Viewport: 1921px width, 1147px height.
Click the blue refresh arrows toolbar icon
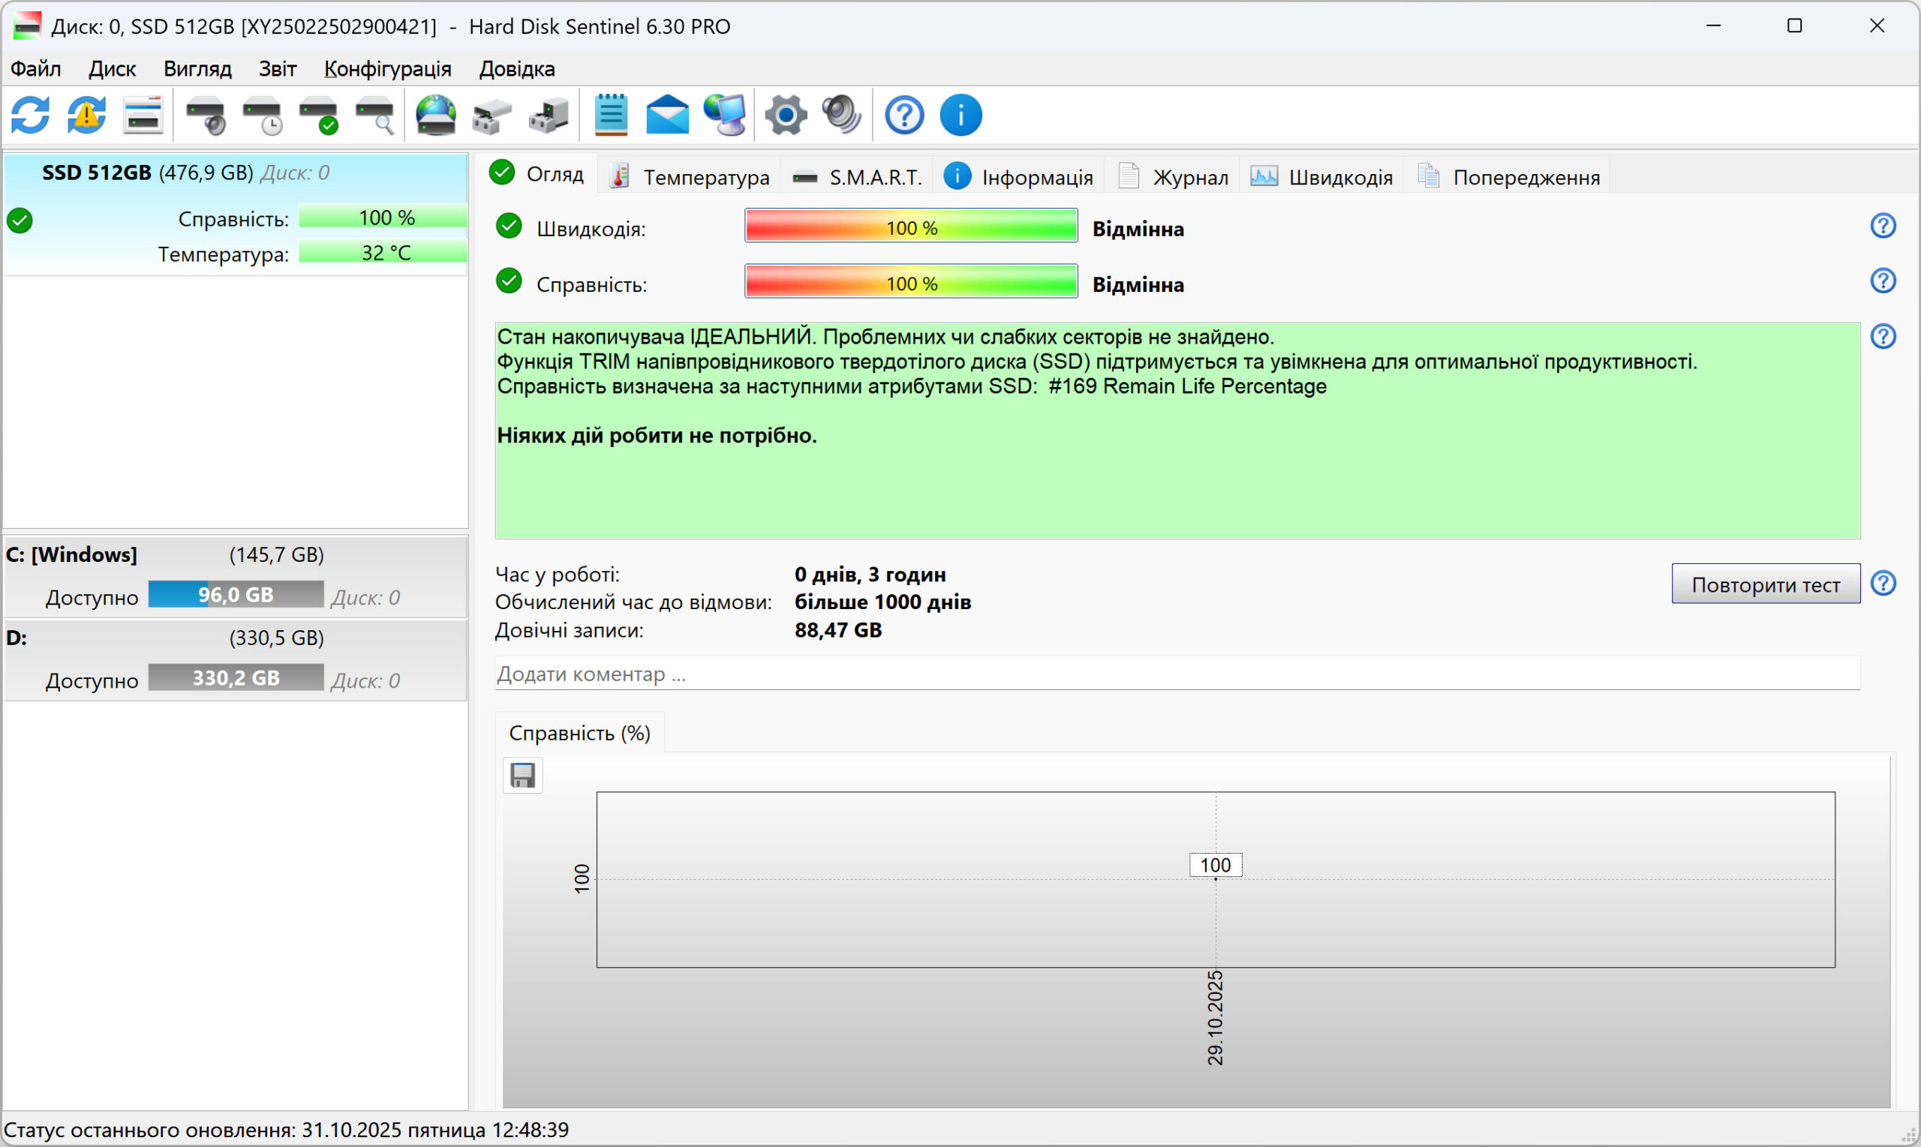[30, 116]
